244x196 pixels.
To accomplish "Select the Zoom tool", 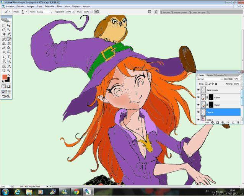I will coord(9,70).
